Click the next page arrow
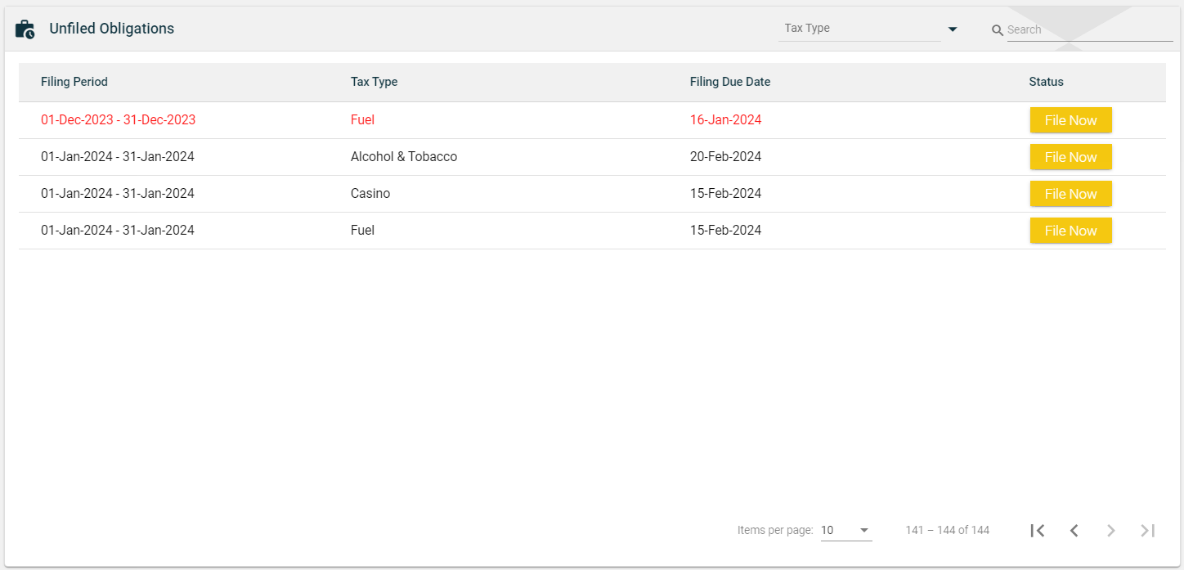The image size is (1184, 570). tap(1111, 531)
